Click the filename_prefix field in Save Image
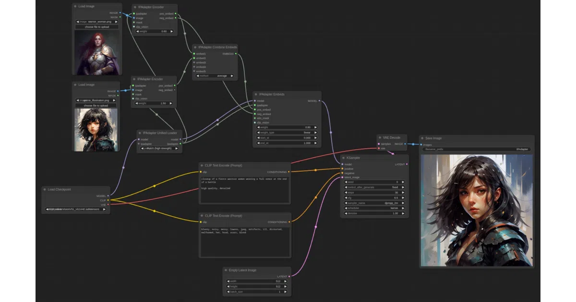576x302 pixels. (x=477, y=150)
